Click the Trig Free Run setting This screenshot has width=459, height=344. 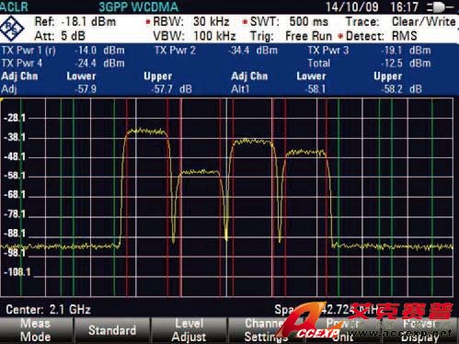click(x=291, y=36)
